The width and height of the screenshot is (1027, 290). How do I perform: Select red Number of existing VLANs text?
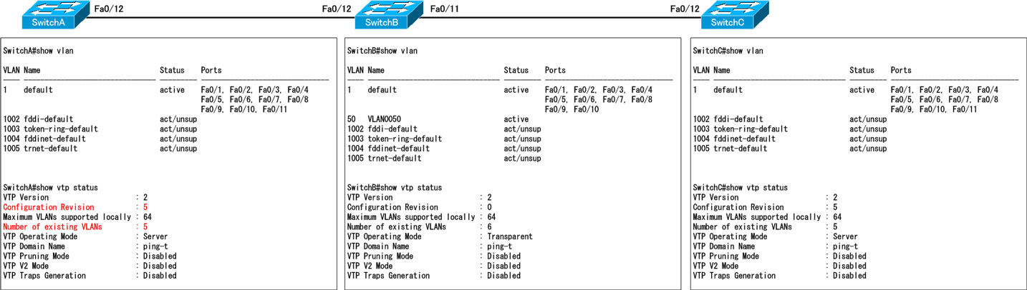[52, 226]
